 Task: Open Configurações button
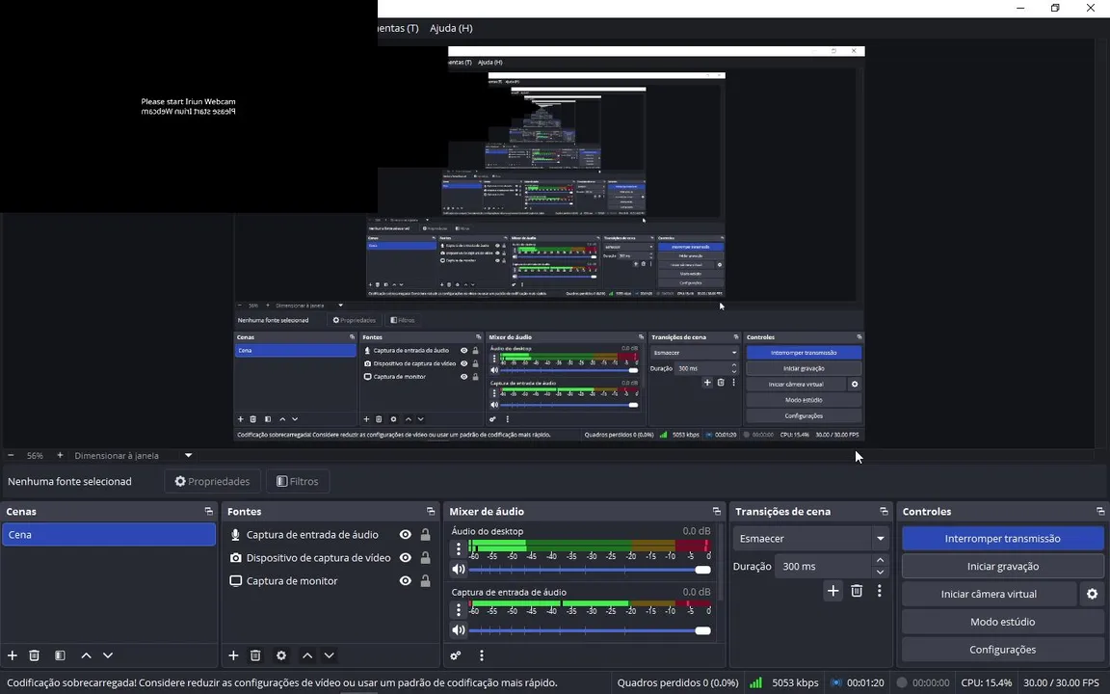point(1002,650)
